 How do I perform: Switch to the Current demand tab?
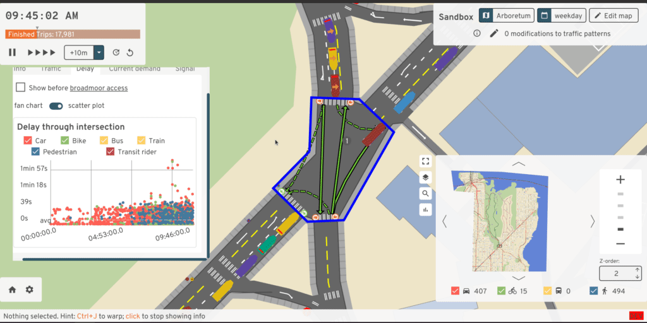(x=134, y=69)
